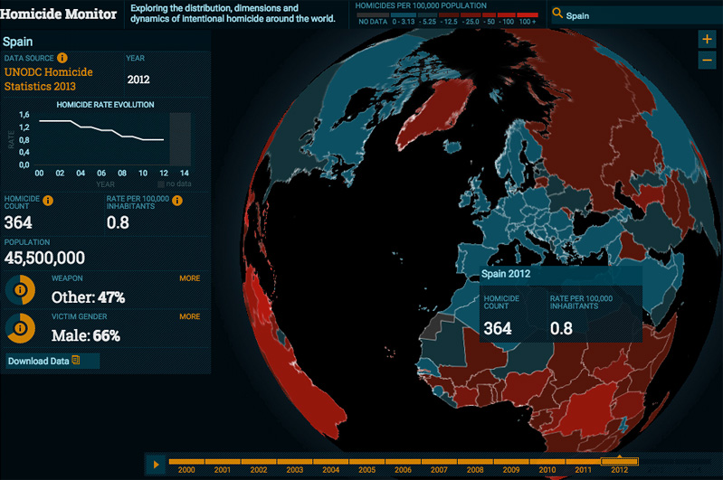
Task: Click the Male: 66% gender text
Action: pyautogui.click(x=86, y=335)
